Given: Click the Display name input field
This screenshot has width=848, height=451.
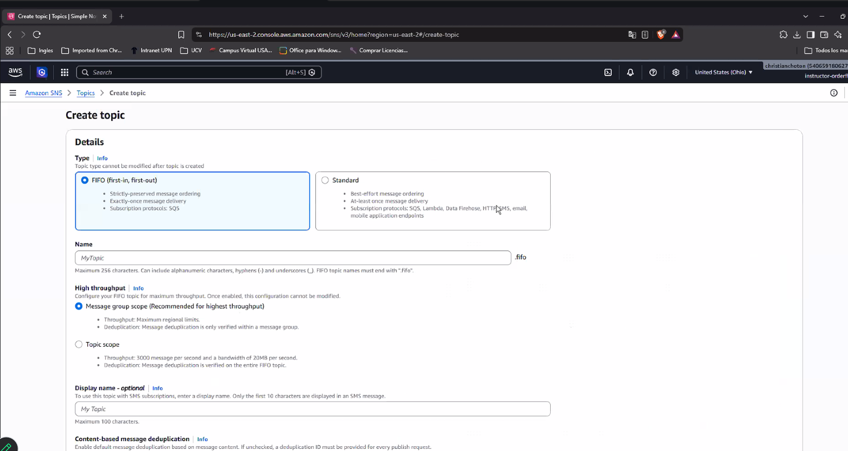Looking at the screenshot, I should coord(313,409).
